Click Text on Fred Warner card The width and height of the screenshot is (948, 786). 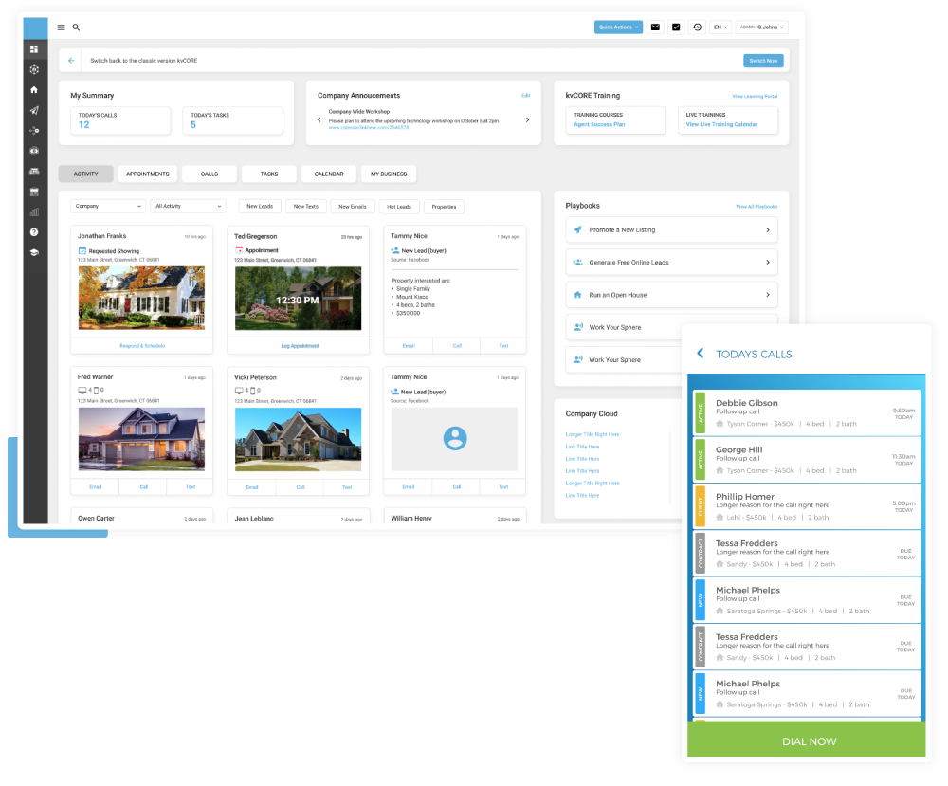point(191,486)
